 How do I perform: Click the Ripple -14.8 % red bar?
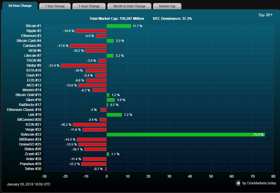(91, 31)
